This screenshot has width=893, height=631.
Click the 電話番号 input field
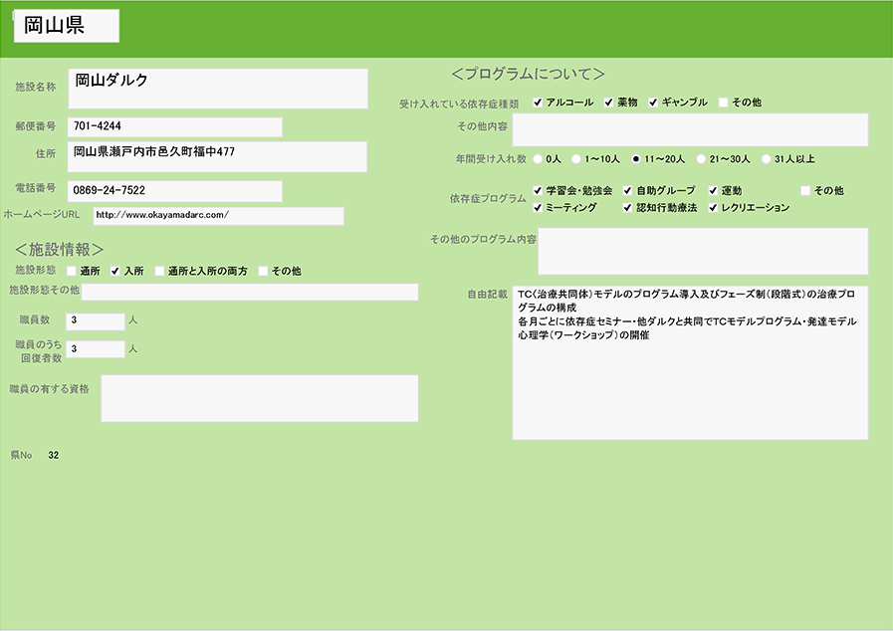point(174,190)
